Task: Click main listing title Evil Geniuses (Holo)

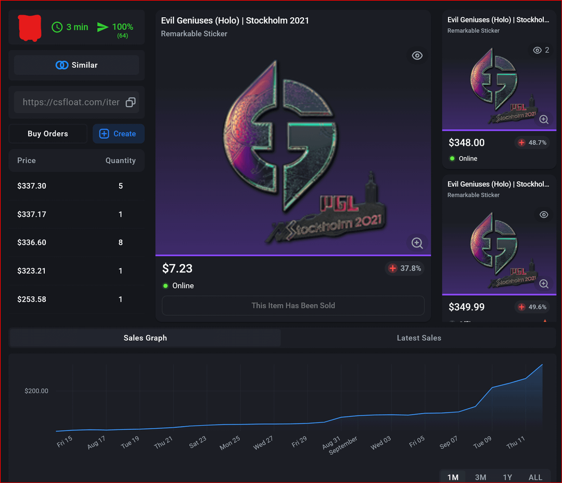Action: [235, 20]
